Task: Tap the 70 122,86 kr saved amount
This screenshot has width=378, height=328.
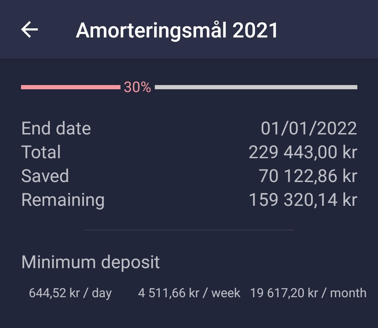Action: pos(308,176)
